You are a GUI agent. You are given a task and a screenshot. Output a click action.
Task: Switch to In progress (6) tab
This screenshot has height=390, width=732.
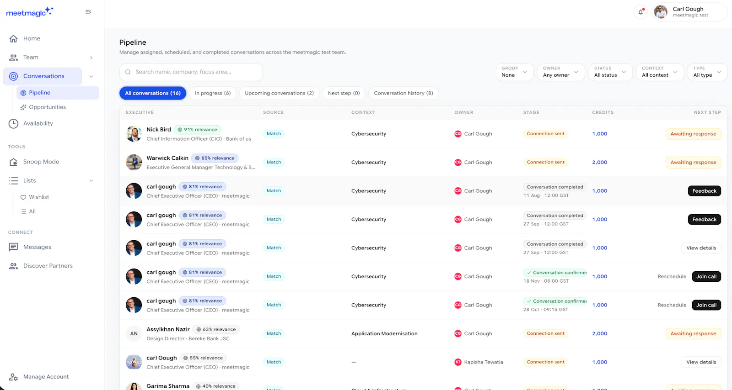pyautogui.click(x=213, y=93)
